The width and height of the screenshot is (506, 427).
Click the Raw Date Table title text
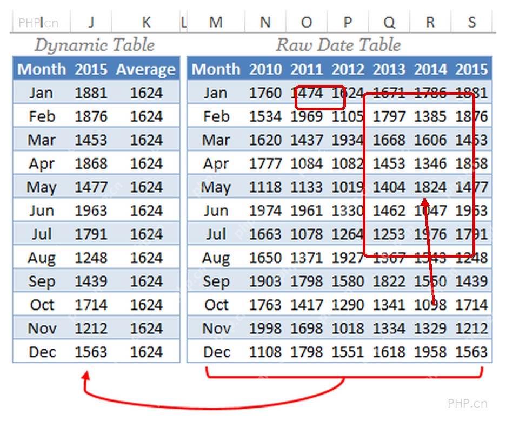338,45
